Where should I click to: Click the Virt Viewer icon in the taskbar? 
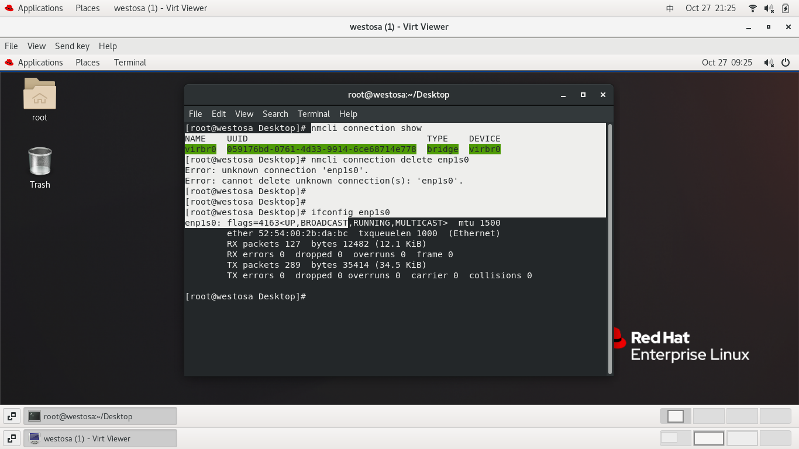(x=35, y=438)
